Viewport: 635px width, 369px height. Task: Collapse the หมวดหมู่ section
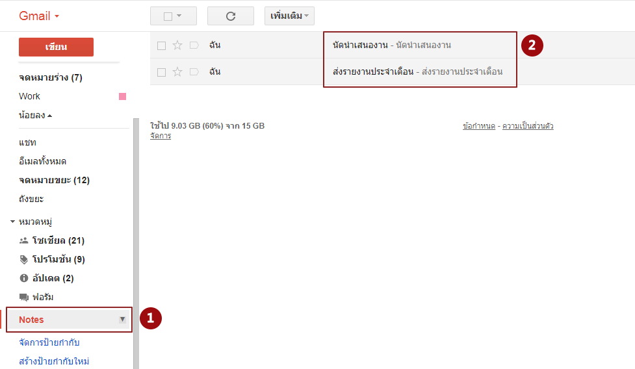tap(13, 222)
